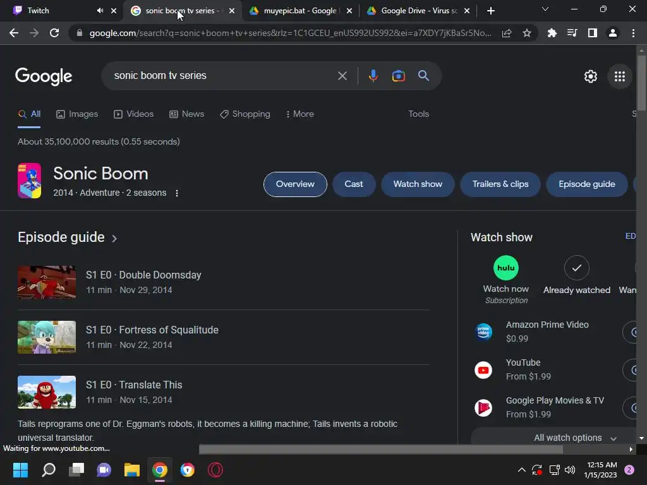Click the vertical page scrollbar thumb

click(641, 83)
